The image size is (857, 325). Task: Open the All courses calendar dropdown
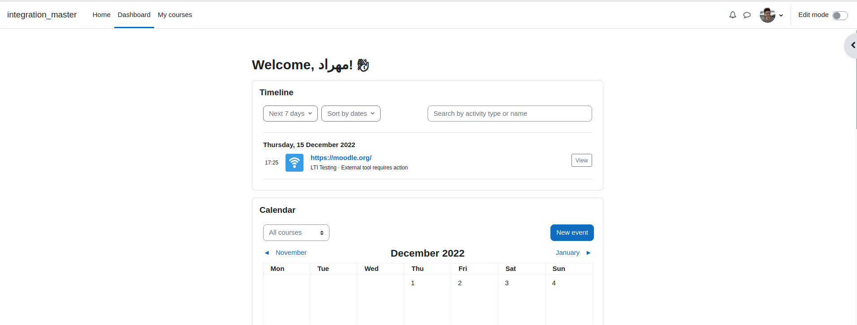(296, 232)
